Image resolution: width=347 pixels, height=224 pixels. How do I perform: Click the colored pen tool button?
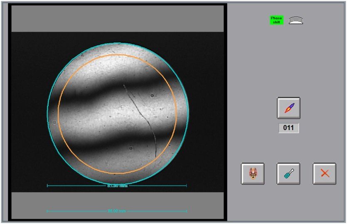click(288, 108)
